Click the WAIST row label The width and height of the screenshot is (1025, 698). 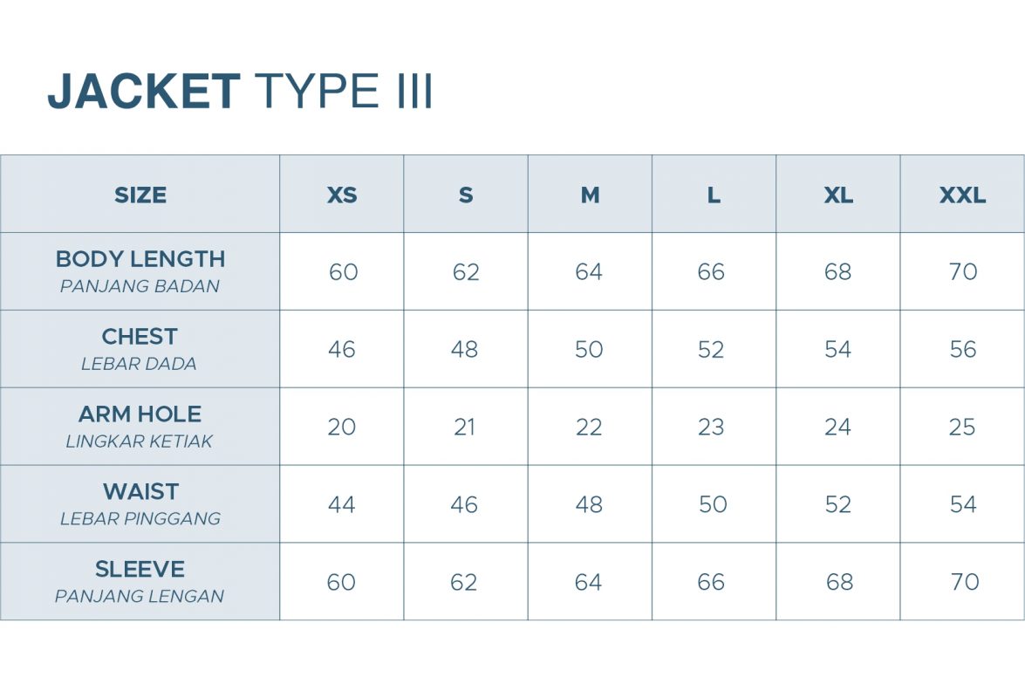[140, 492]
